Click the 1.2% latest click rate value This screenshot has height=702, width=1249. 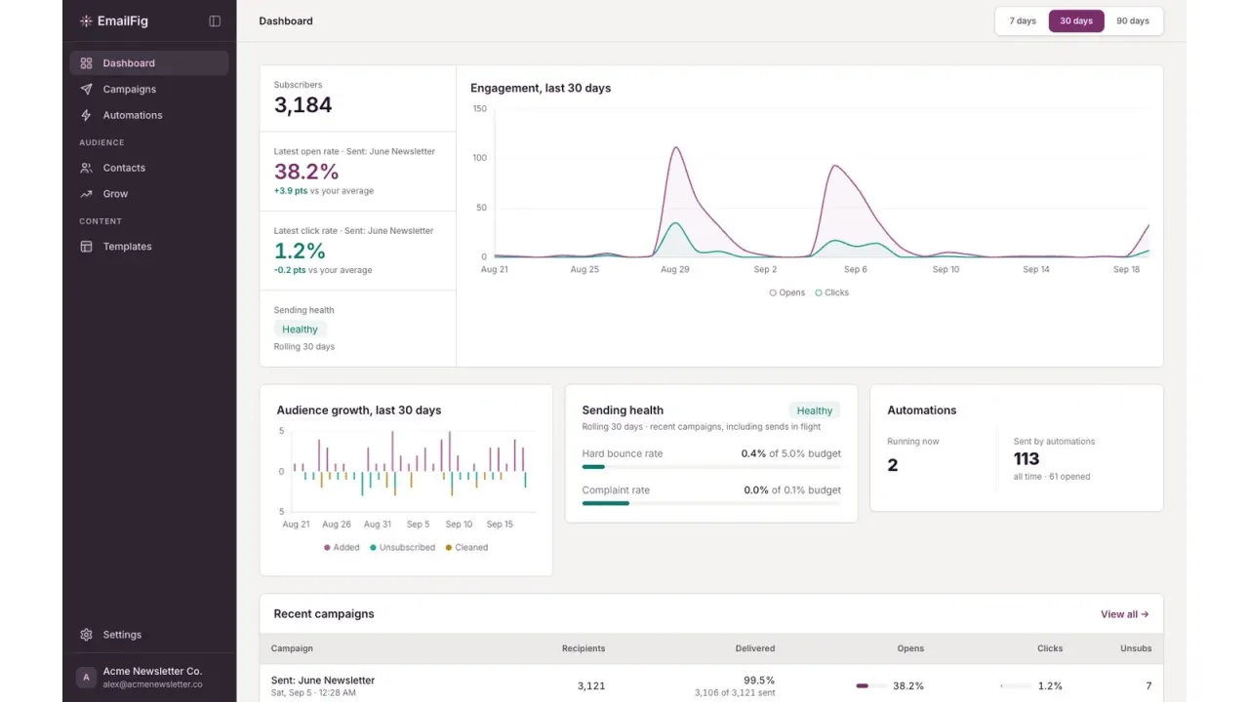tap(300, 251)
